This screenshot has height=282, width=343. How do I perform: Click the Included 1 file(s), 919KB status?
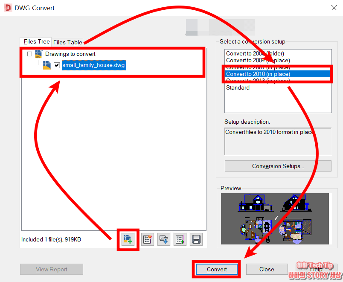click(x=51, y=240)
